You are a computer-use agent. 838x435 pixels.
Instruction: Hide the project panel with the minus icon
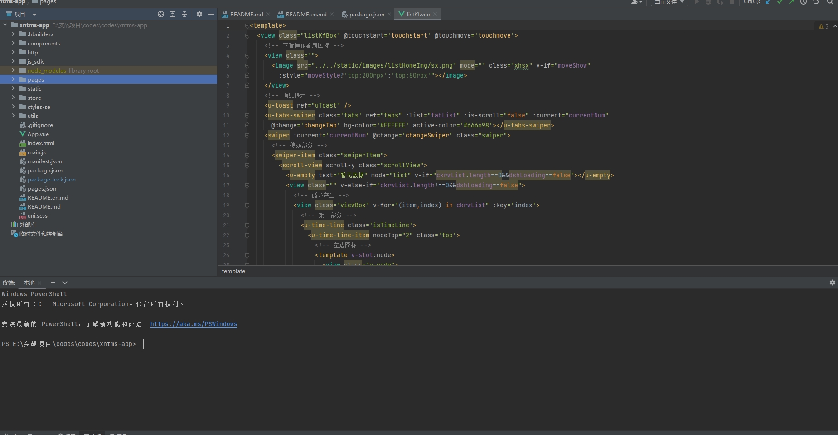point(211,14)
